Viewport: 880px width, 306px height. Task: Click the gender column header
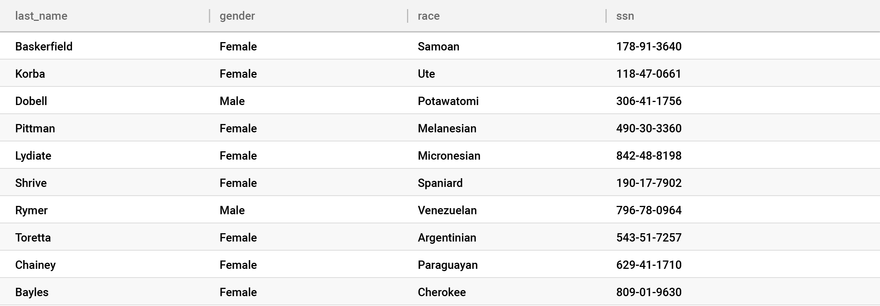(x=237, y=16)
